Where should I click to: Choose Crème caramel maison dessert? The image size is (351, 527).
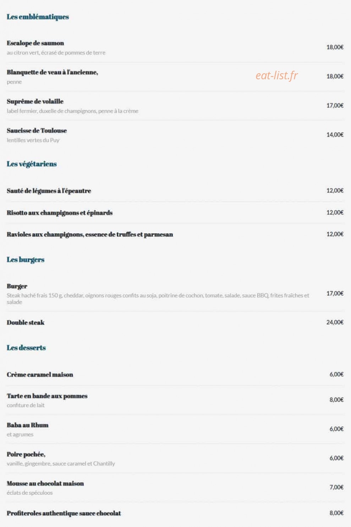pyautogui.click(x=40, y=374)
